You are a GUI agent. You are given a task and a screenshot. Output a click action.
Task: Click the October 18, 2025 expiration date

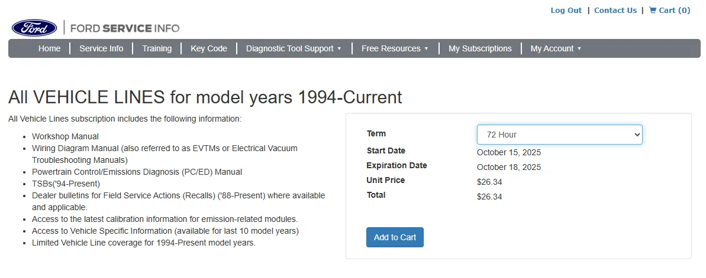(x=509, y=167)
